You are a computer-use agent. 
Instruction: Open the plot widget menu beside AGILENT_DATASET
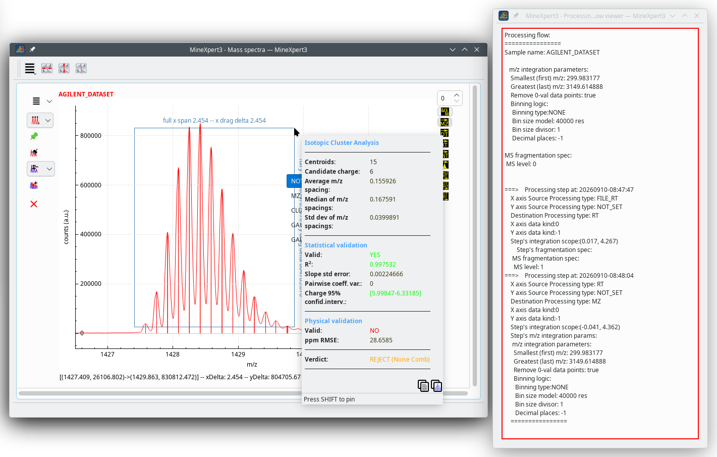(42, 101)
